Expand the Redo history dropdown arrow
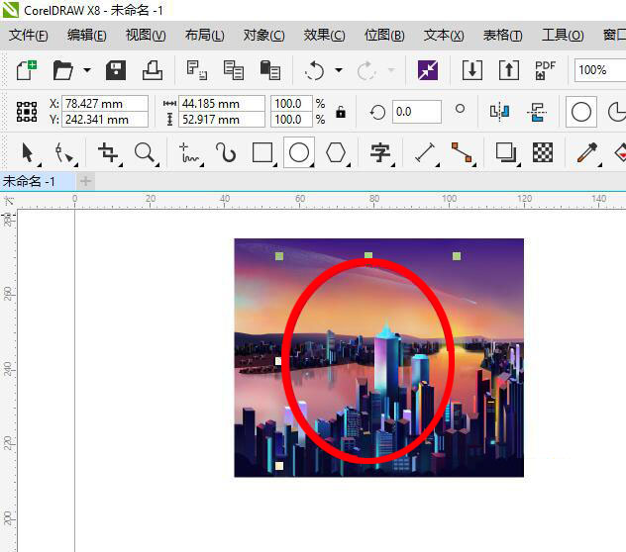 click(x=391, y=70)
